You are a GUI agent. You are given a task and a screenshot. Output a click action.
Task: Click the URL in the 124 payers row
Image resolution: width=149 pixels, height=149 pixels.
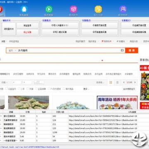tap(103, 120)
